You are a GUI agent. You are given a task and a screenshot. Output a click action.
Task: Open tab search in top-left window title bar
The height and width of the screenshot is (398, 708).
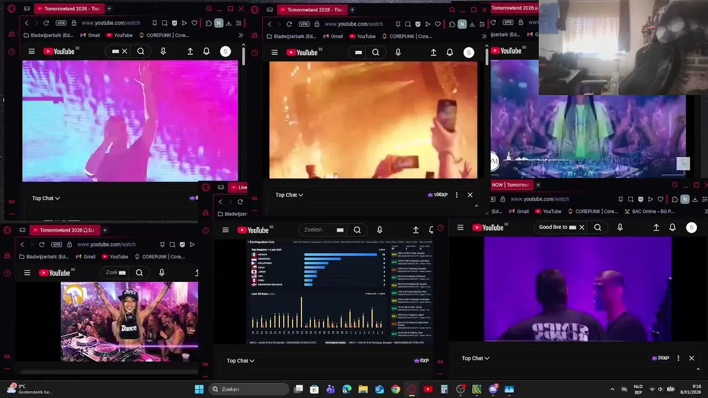pyautogui.click(x=209, y=9)
